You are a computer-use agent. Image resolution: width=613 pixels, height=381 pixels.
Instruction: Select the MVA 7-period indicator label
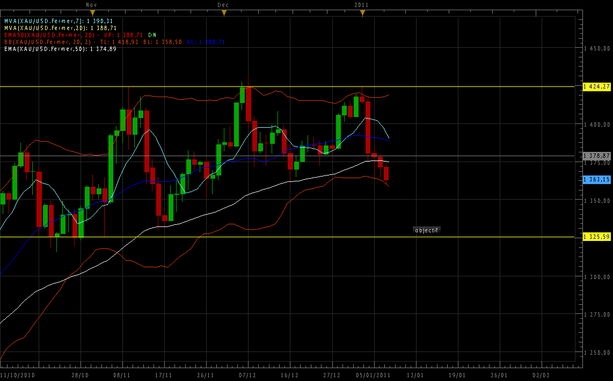click(58, 21)
